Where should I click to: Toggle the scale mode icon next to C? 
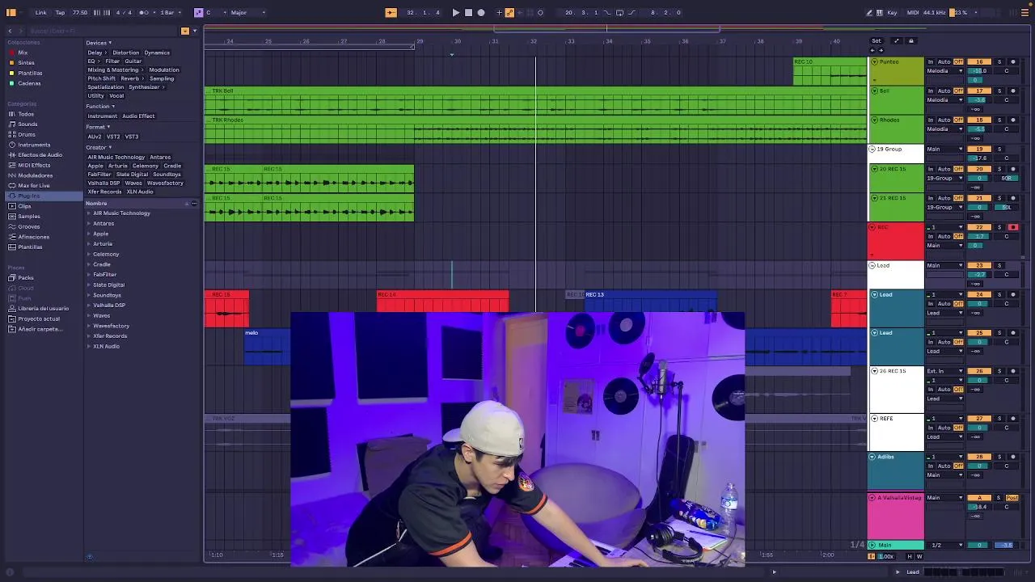pyautogui.click(x=198, y=12)
